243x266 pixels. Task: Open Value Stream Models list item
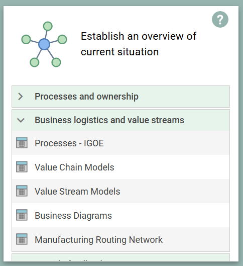click(120, 191)
